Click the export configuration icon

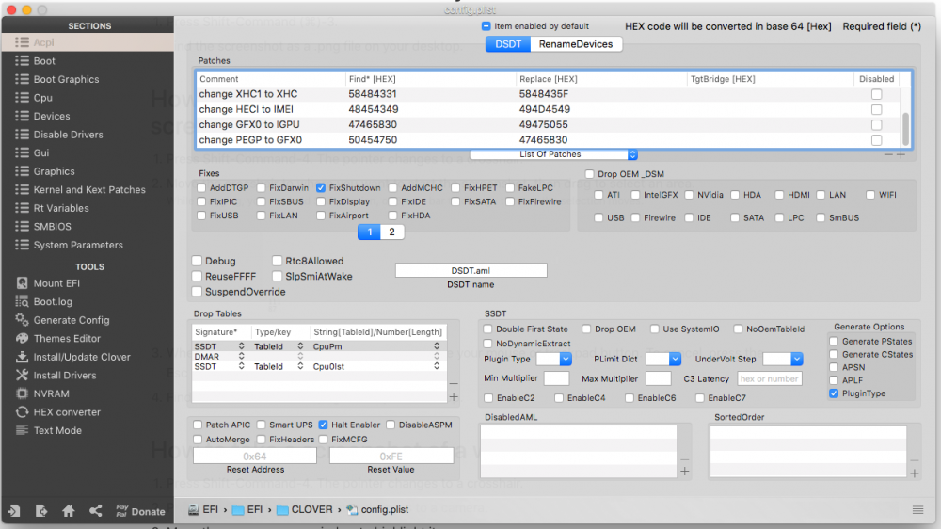(x=41, y=511)
